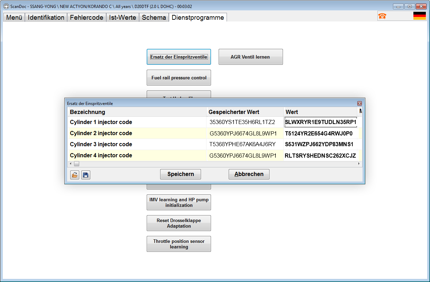430x282 pixels.
Task: Click right arrow of horizontal scrollbar
Action: [x=359, y=164]
